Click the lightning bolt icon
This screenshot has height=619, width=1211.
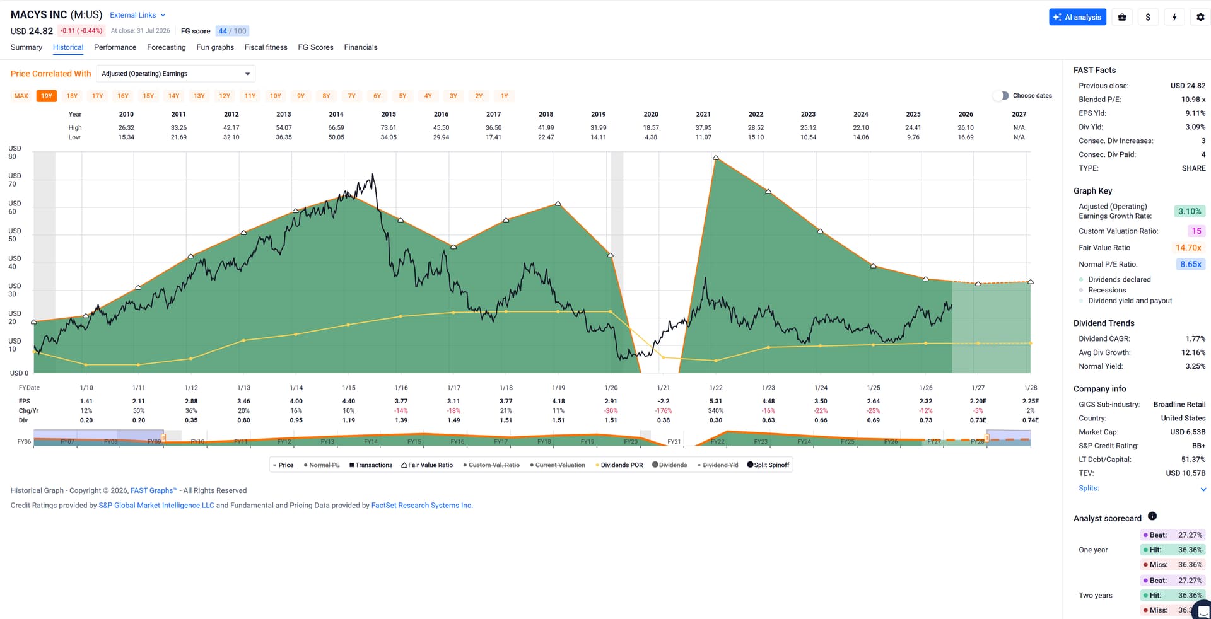click(1174, 17)
